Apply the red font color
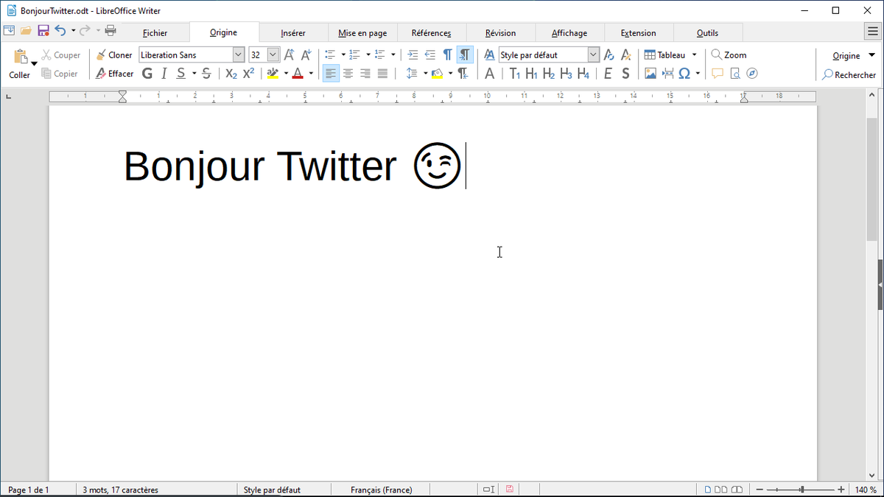The height and width of the screenshot is (497, 884). 298,74
